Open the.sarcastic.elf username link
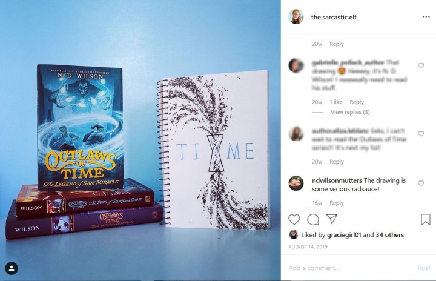 [334, 17]
